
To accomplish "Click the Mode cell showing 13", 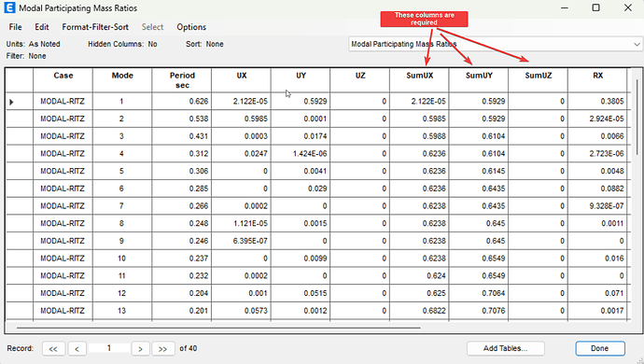I will click(122, 311).
